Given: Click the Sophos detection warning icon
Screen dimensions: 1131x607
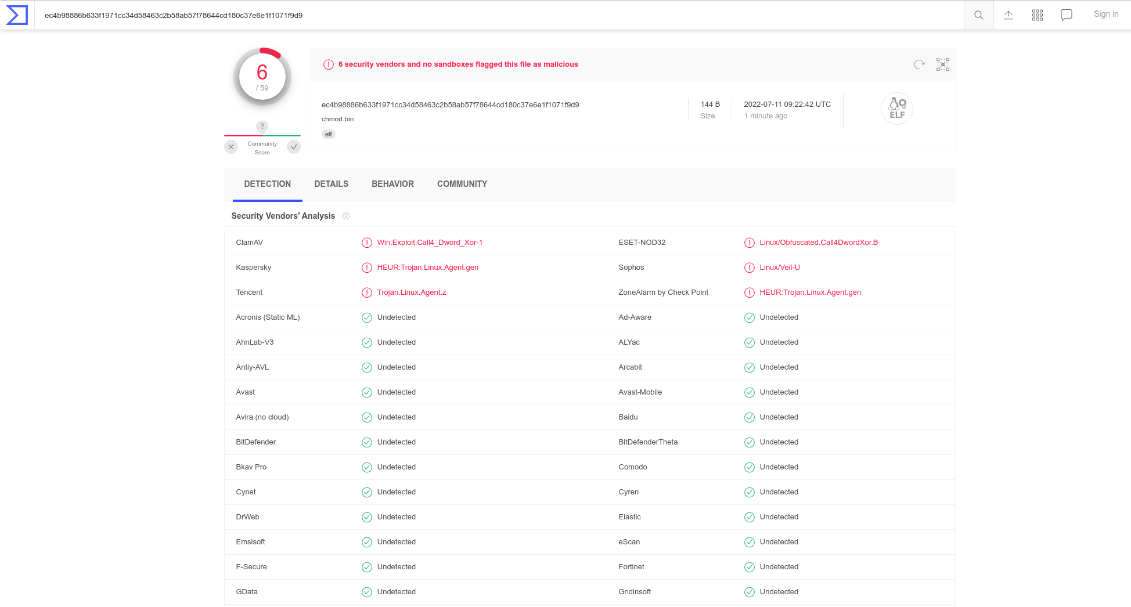Looking at the screenshot, I should 750,268.
